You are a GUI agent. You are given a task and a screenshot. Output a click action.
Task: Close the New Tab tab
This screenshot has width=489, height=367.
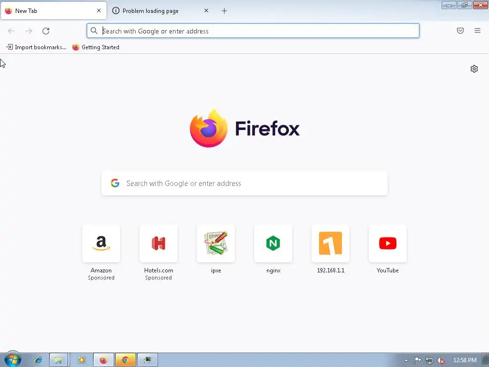99,11
